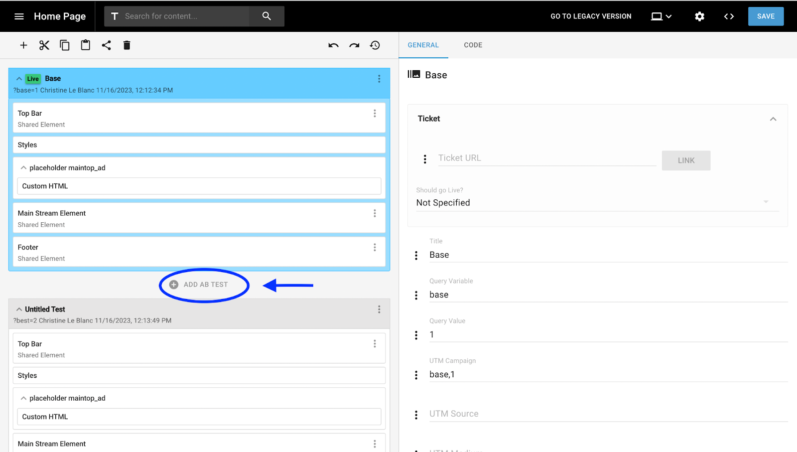Redo the last undone change
The image size is (797, 452).
click(x=354, y=45)
